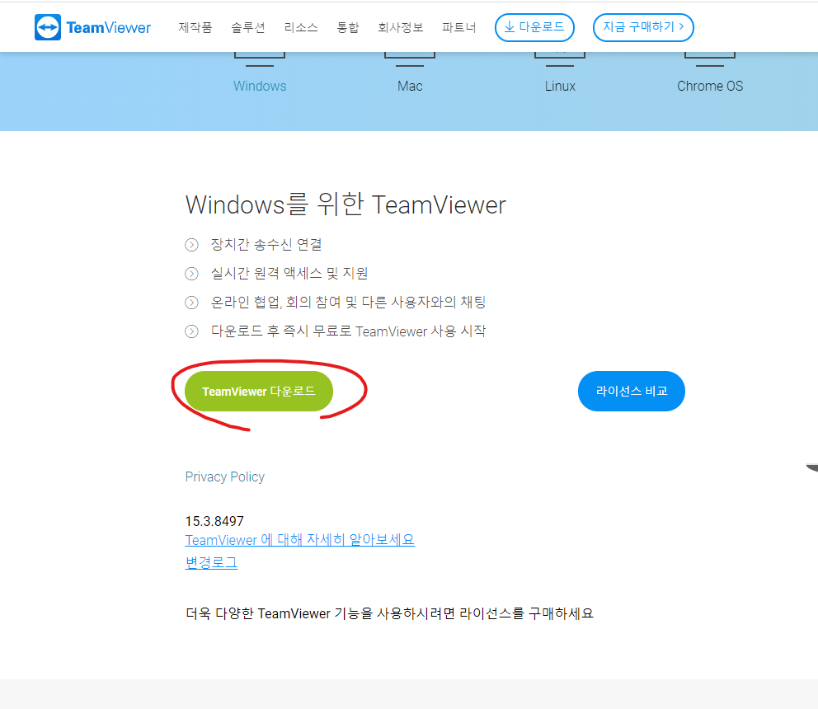Click the 라이선스 비교 button

pyautogui.click(x=632, y=392)
